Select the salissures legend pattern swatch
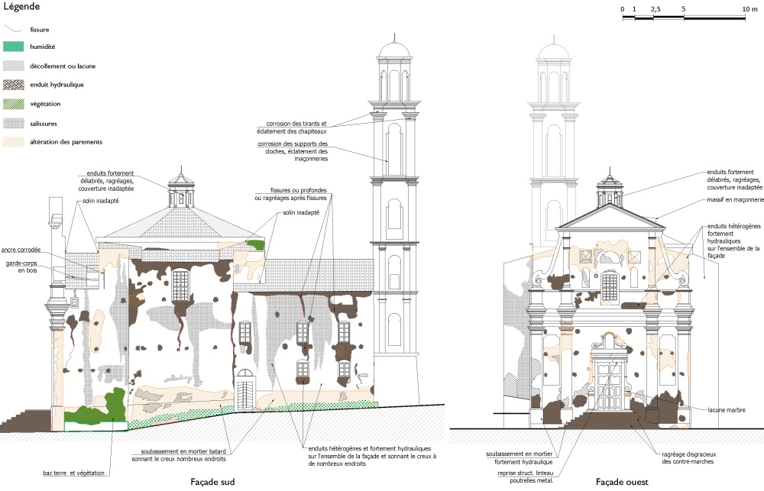The height and width of the screenshot is (491, 764). tap(15, 123)
